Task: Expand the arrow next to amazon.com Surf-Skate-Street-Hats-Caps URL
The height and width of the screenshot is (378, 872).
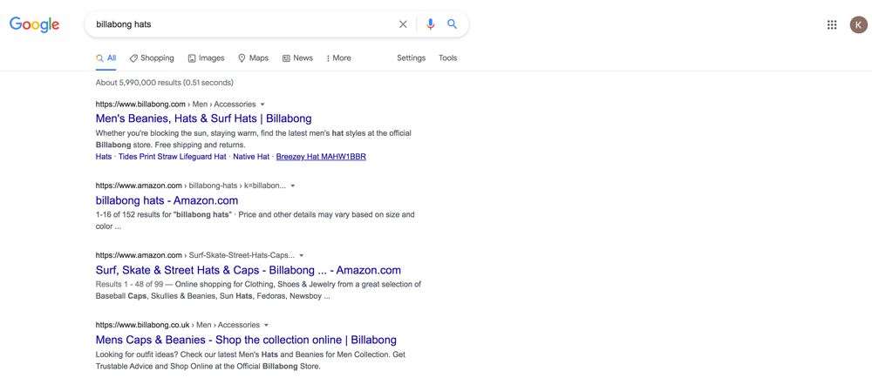Action: 302,256
